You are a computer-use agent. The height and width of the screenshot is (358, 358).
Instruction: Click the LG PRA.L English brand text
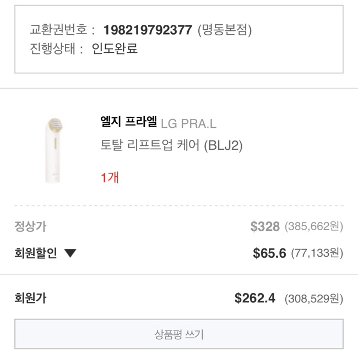(188, 124)
